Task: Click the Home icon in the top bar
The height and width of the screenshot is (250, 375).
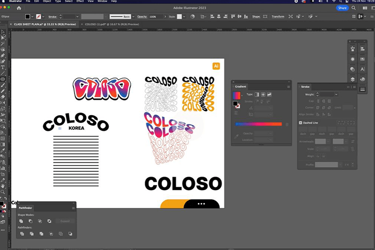Action: coord(19,8)
